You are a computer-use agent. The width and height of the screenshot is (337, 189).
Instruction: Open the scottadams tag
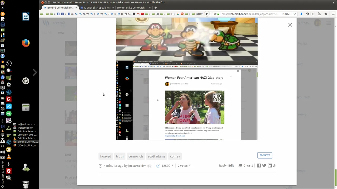click(x=156, y=156)
